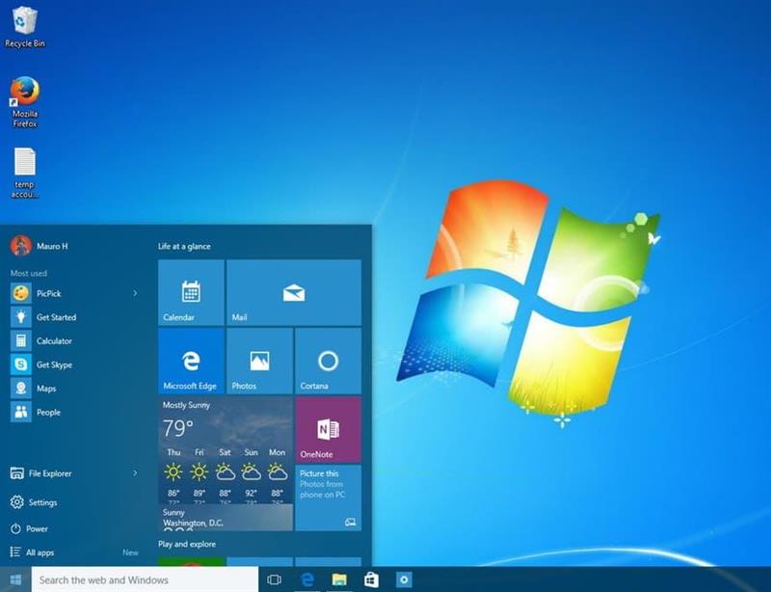The height and width of the screenshot is (592, 771).
Task: Open Settings from Start menu
Action: point(41,502)
